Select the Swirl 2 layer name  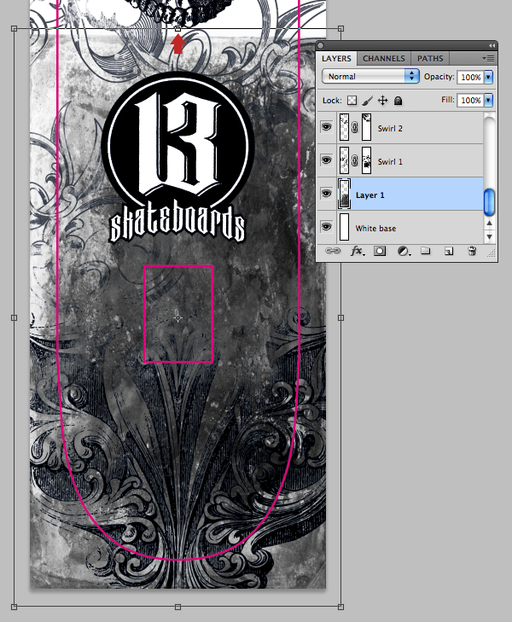coord(390,129)
